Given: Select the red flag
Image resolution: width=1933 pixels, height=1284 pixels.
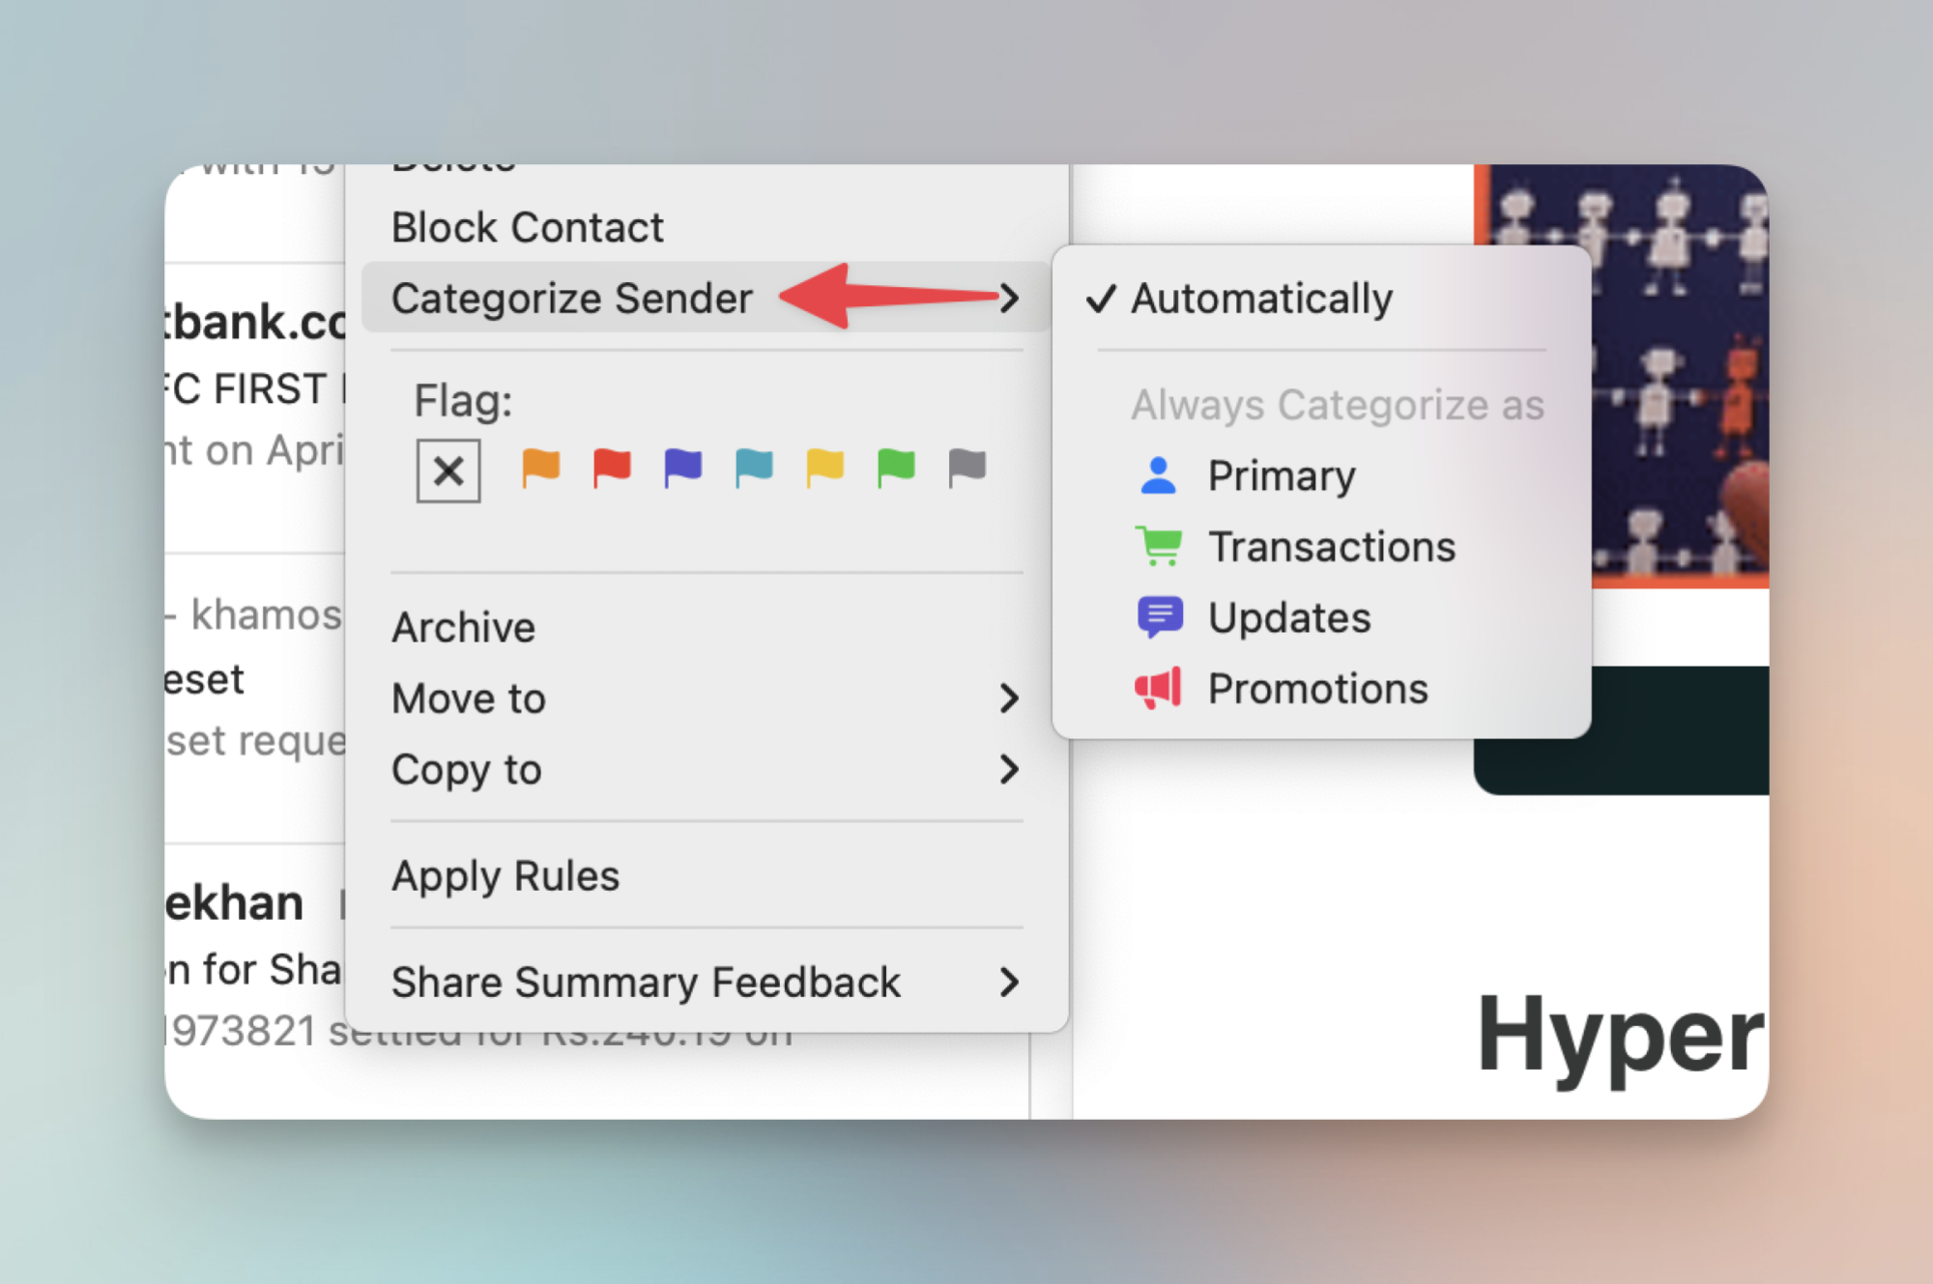Looking at the screenshot, I should tap(612, 469).
